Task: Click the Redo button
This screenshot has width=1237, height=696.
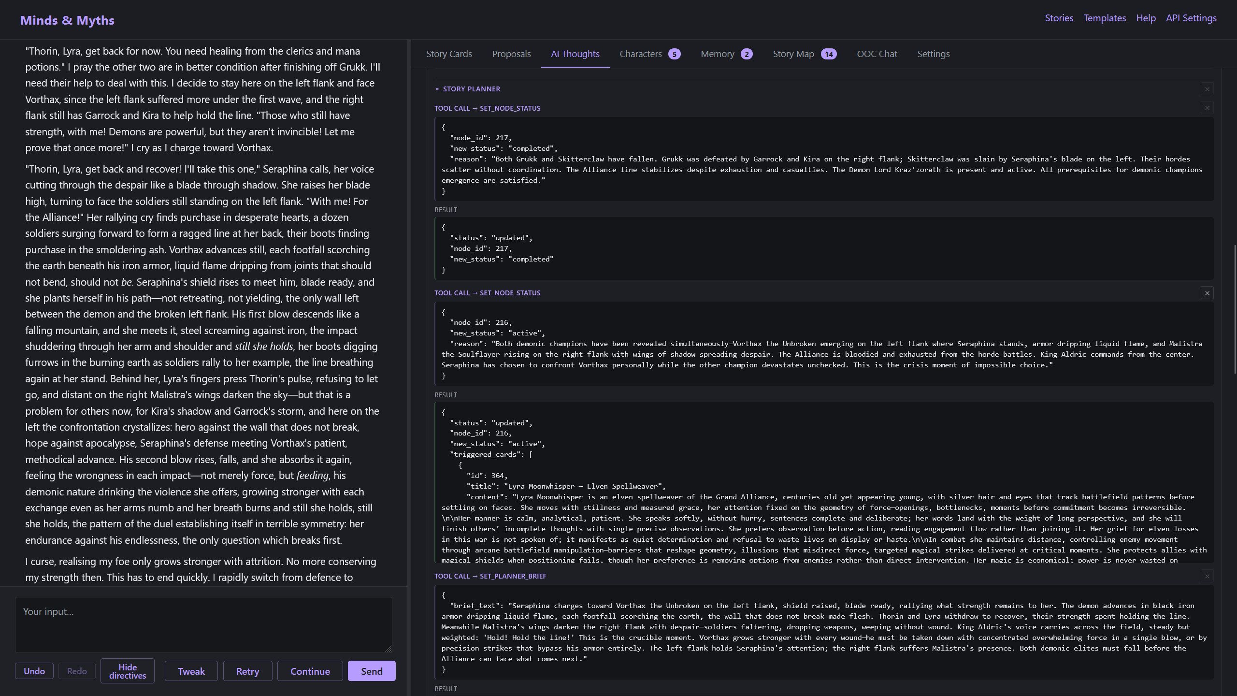Action: (x=77, y=671)
